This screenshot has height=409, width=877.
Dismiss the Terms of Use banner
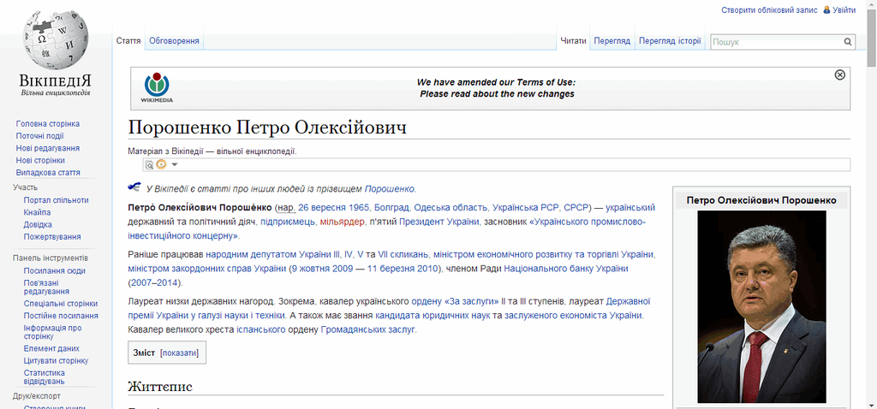point(839,75)
